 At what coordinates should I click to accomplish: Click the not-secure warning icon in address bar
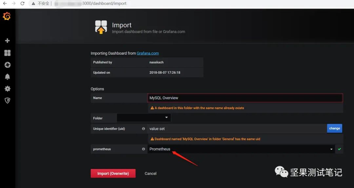point(33,3)
